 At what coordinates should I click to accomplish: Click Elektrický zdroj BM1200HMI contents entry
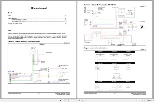tap(39, 21)
